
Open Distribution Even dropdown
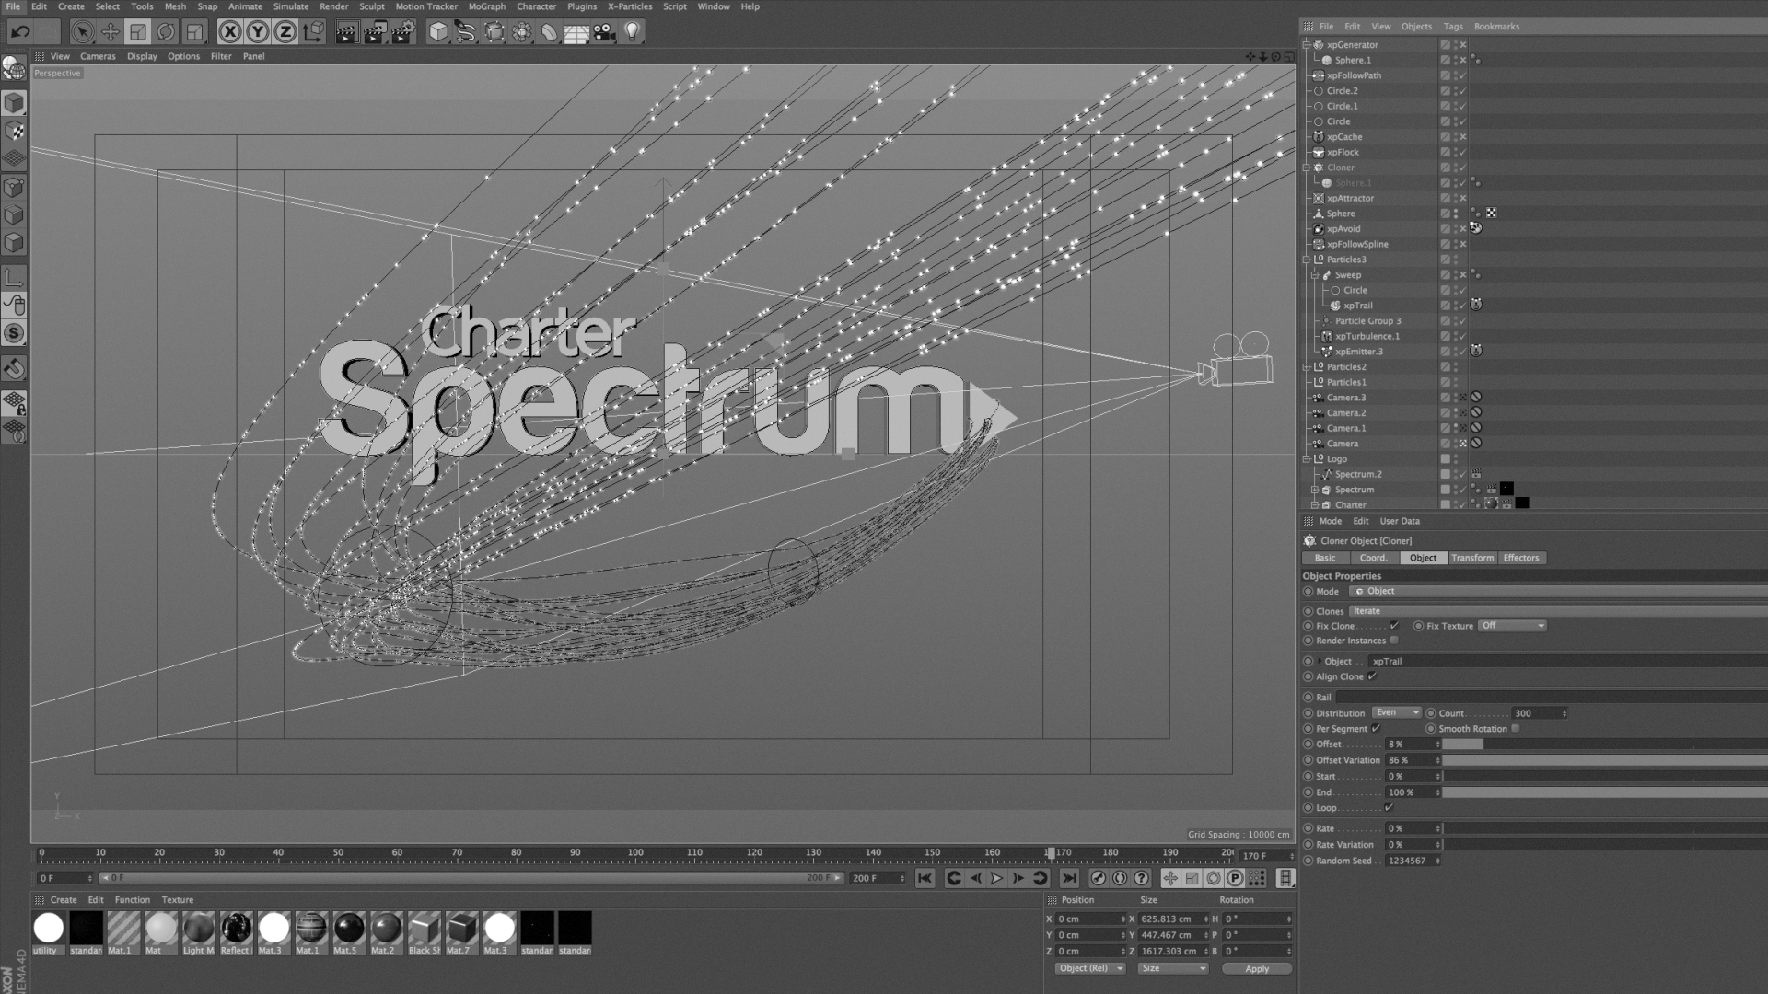point(1397,712)
